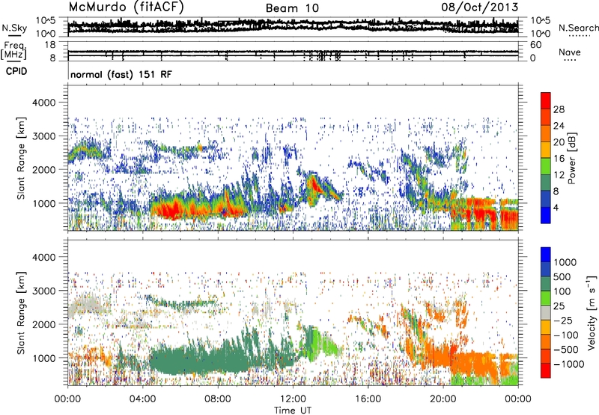This screenshot has height=415, width=599.
Task: Click the 08:00 time axis tick label
Action: (x=218, y=399)
